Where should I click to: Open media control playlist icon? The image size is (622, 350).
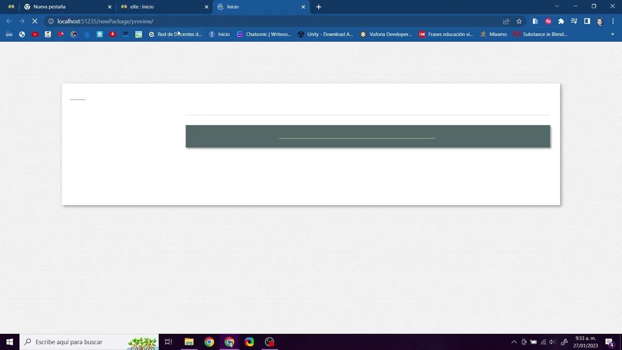[574, 21]
